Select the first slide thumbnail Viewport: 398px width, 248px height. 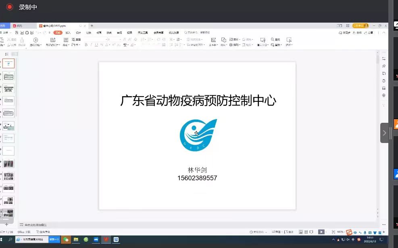tap(8, 63)
